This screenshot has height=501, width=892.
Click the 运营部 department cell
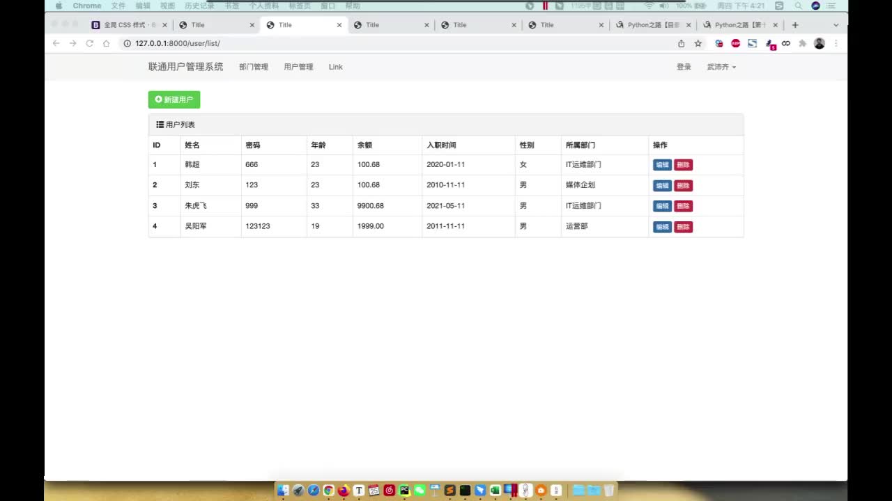point(605,226)
